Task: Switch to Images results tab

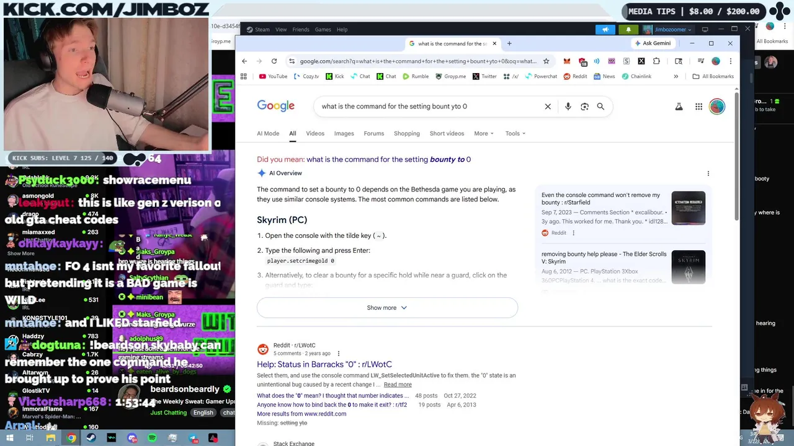Action: pyautogui.click(x=344, y=133)
